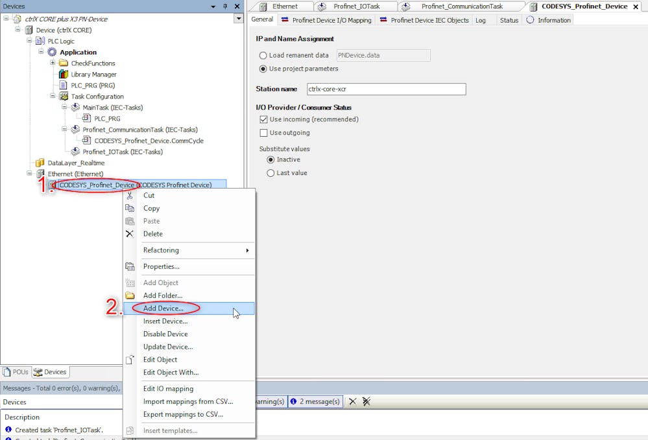
Task: Click the Device (ctrlX CORE) icon
Action: [x=29, y=30]
